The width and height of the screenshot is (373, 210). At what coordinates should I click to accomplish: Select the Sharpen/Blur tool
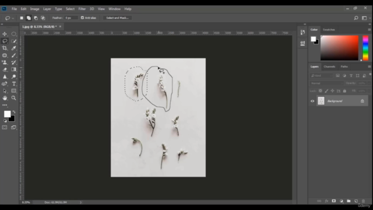pyautogui.click(x=5, y=76)
